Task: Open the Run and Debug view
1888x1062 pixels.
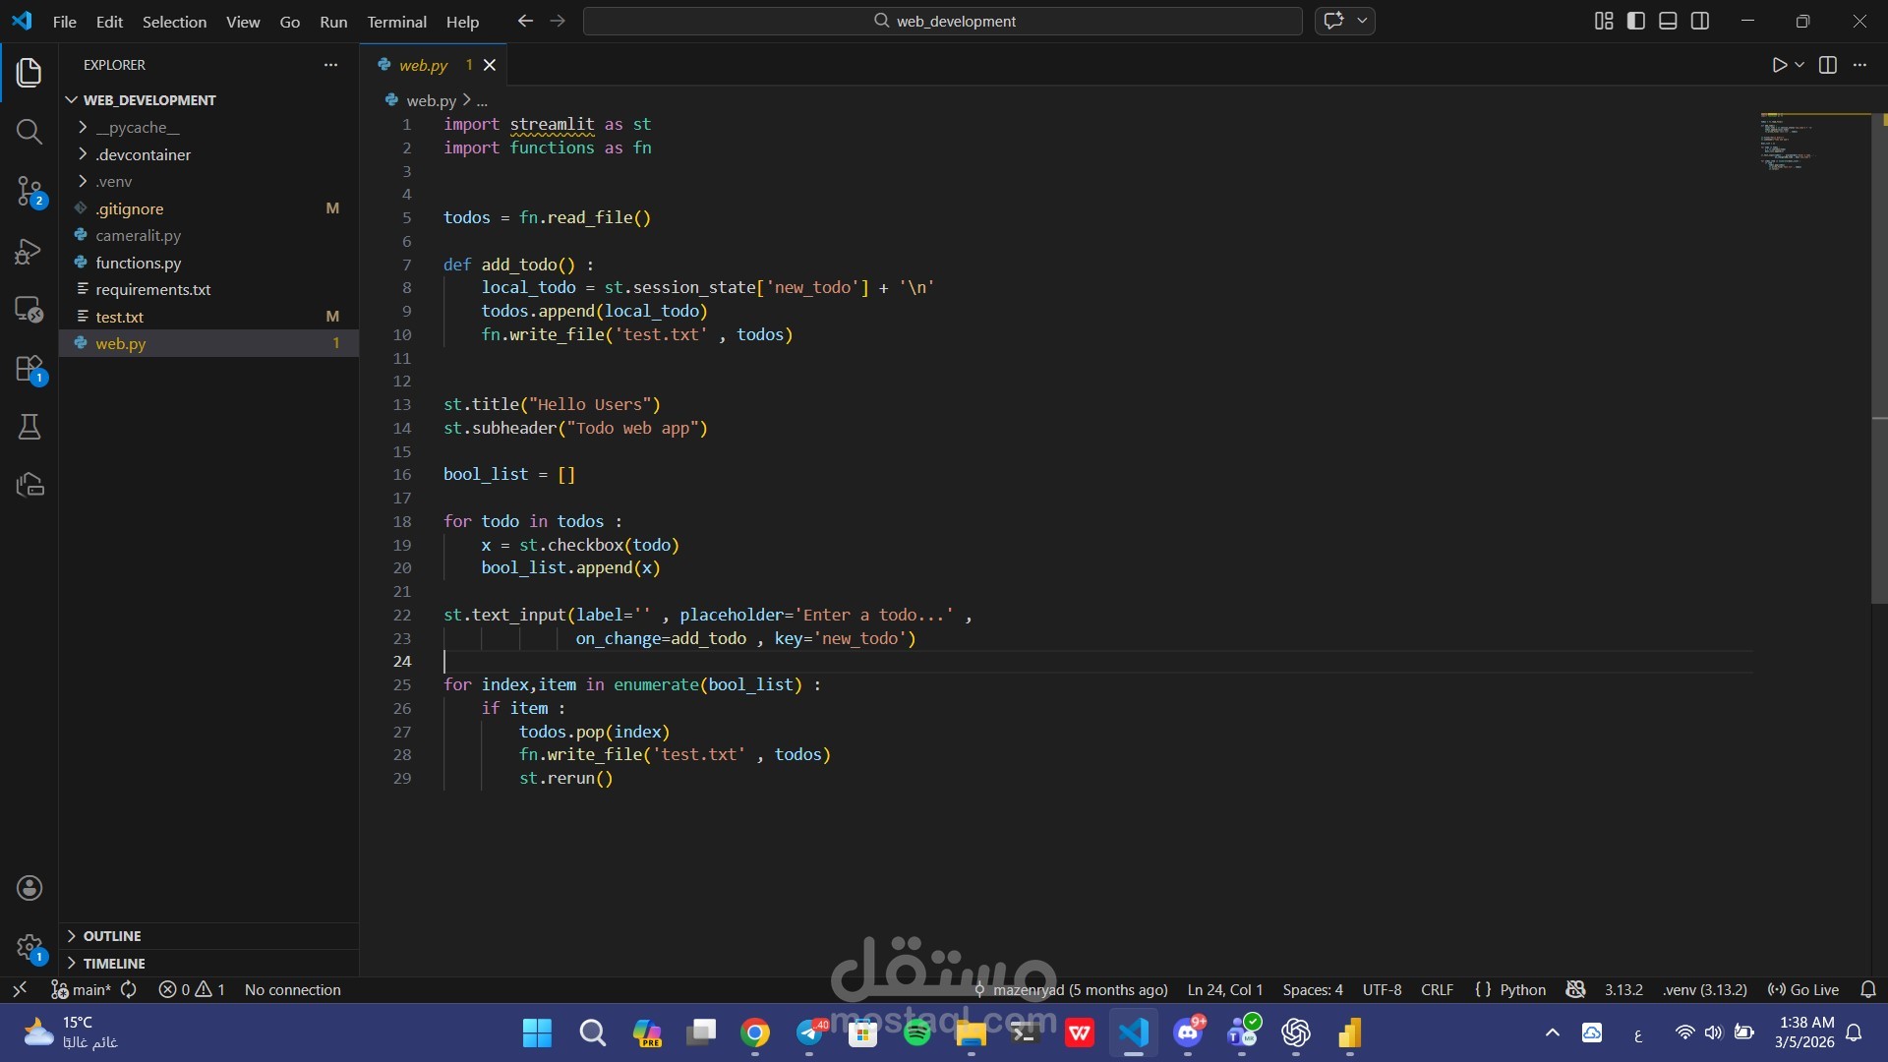Action: coord(29,252)
